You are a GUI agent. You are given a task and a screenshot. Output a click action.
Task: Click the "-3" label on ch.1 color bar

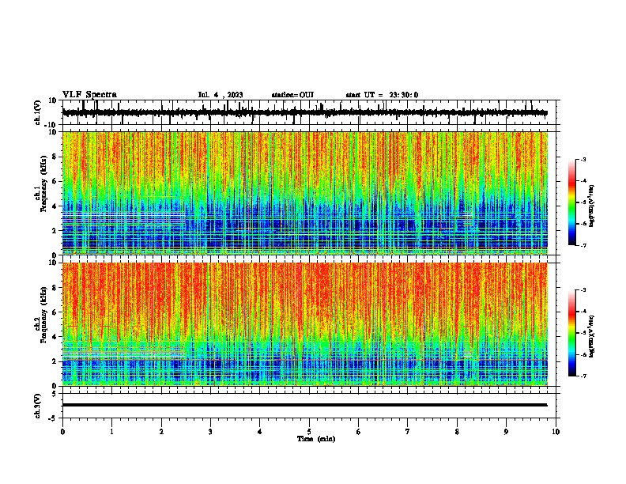click(583, 159)
